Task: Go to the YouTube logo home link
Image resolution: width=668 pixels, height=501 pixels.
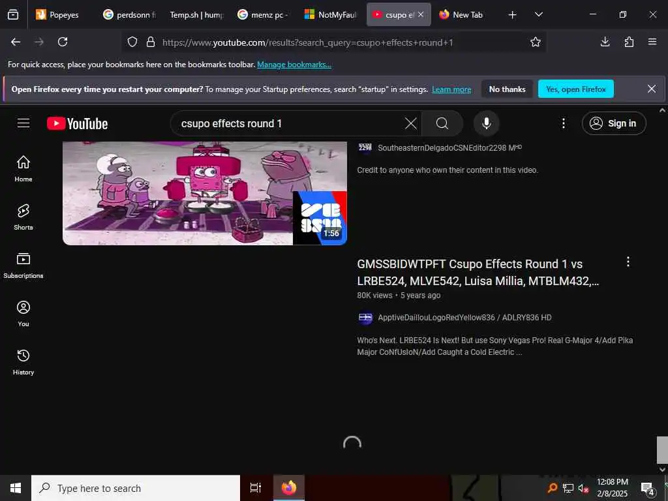Action: [77, 123]
